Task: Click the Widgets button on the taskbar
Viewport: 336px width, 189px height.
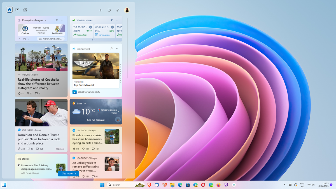Action: (4, 185)
